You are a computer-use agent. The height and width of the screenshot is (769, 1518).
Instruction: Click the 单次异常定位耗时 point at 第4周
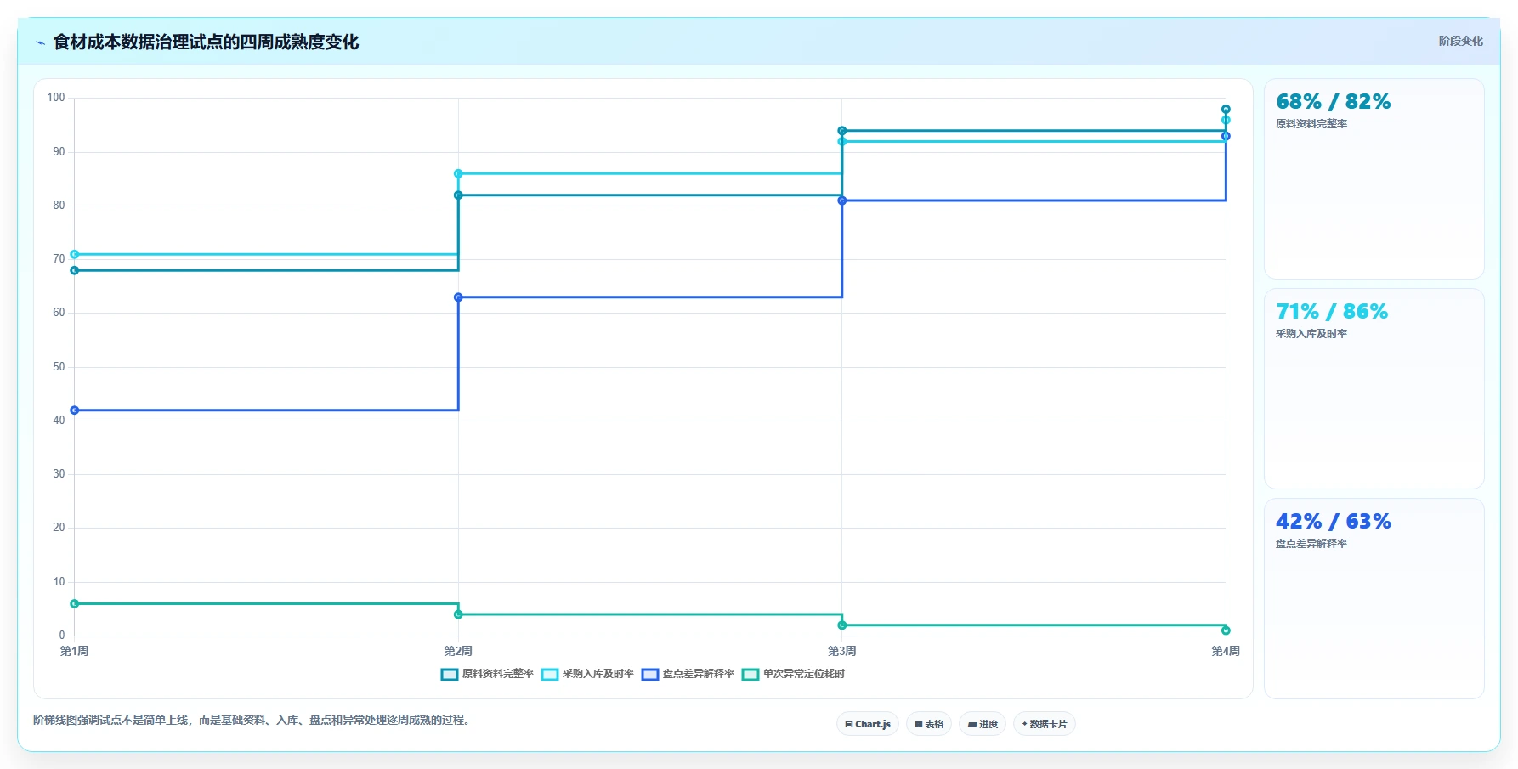(1226, 630)
